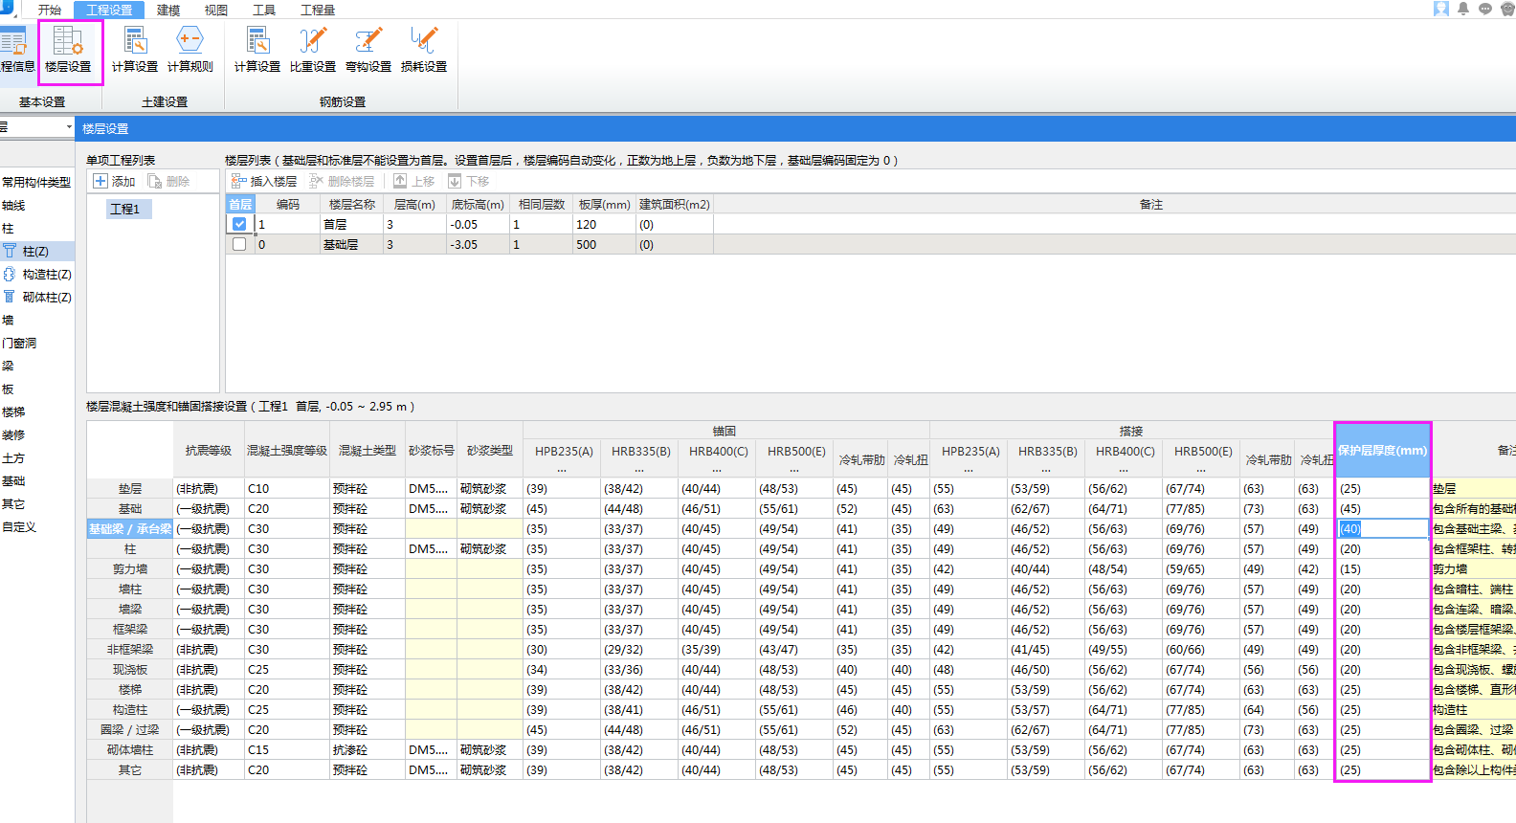Viewport: 1516px width, 823px height.
Task: Click 楼层名称 cell 基础层
Action: (x=351, y=244)
